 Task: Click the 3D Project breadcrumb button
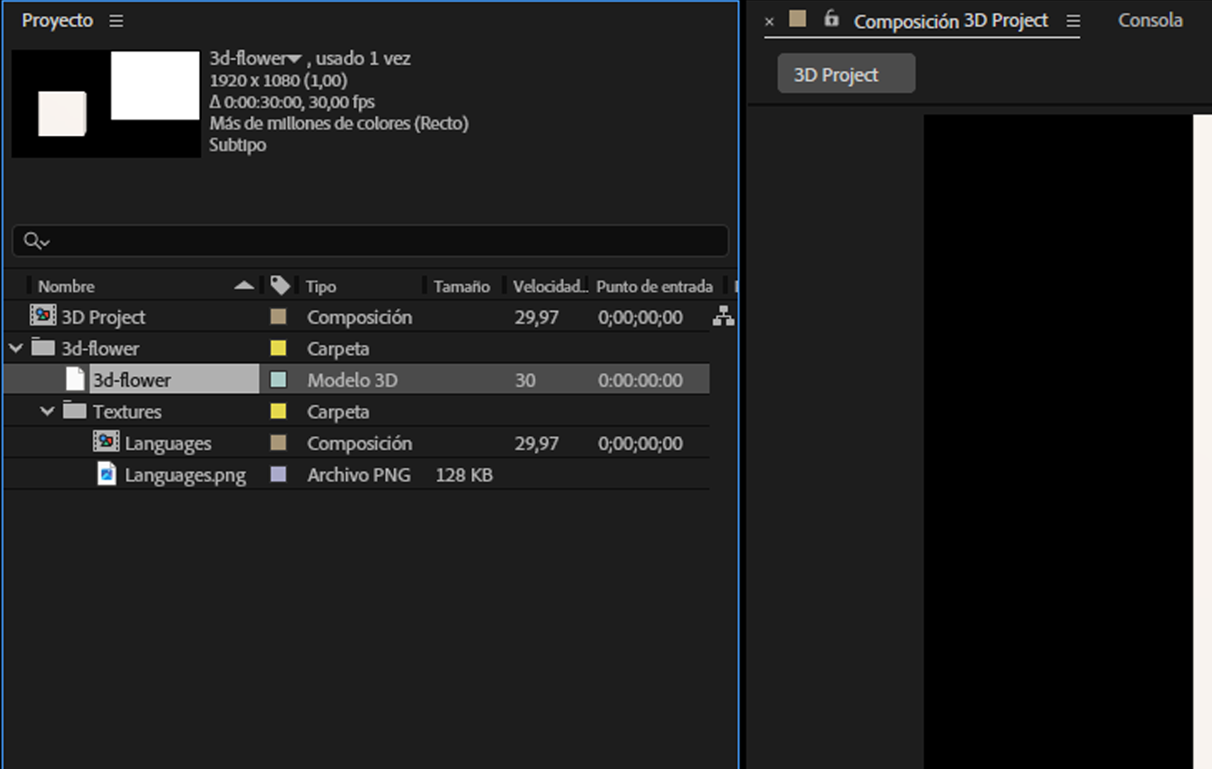click(846, 74)
